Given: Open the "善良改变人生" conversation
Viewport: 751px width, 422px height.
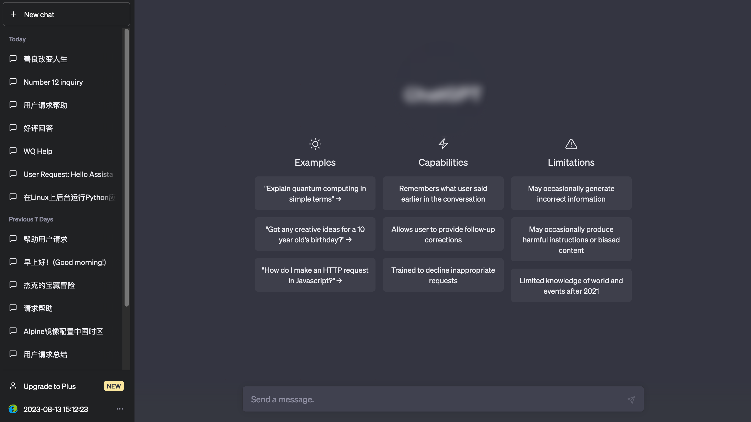Looking at the screenshot, I should (x=46, y=59).
